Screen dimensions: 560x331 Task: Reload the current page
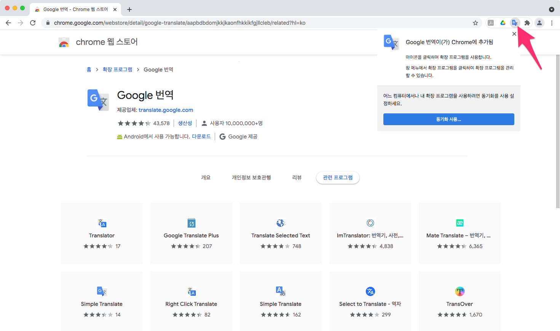(33, 23)
